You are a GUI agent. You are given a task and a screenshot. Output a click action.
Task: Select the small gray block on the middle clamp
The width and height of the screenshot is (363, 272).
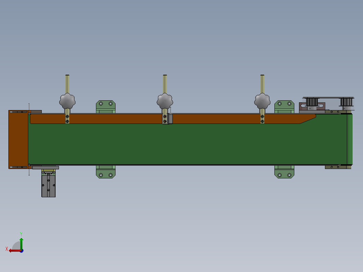point(171,119)
